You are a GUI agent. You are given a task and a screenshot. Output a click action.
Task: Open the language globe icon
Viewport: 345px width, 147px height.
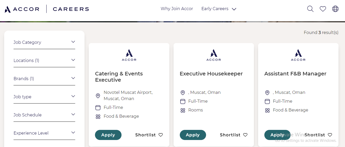[335, 9]
